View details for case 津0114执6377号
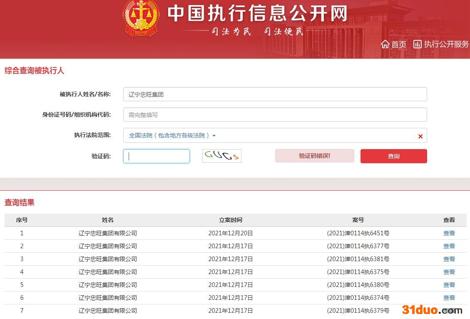The image size is (470, 319). [449, 246]
